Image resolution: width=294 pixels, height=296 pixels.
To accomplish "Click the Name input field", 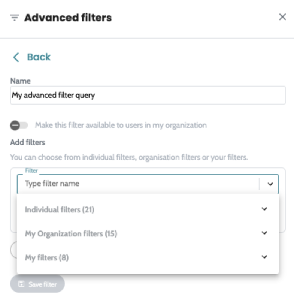I will [148, 95].
